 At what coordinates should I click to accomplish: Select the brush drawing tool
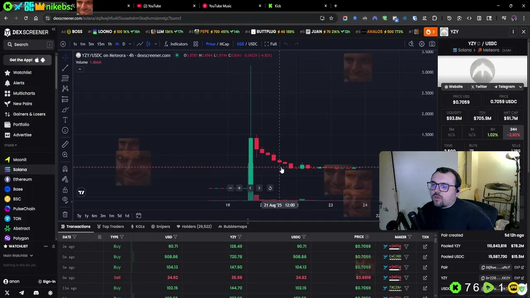[x=65, y=109]
